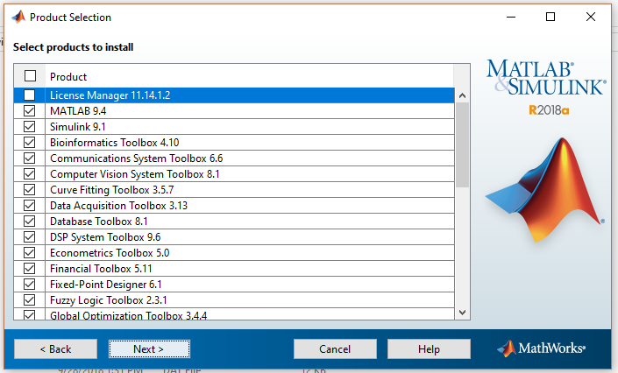Open installer Help
Viewport: 618px width, 373px height.
point(429,349)
